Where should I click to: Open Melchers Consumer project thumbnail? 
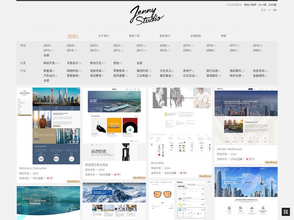(x=48, y=126)
